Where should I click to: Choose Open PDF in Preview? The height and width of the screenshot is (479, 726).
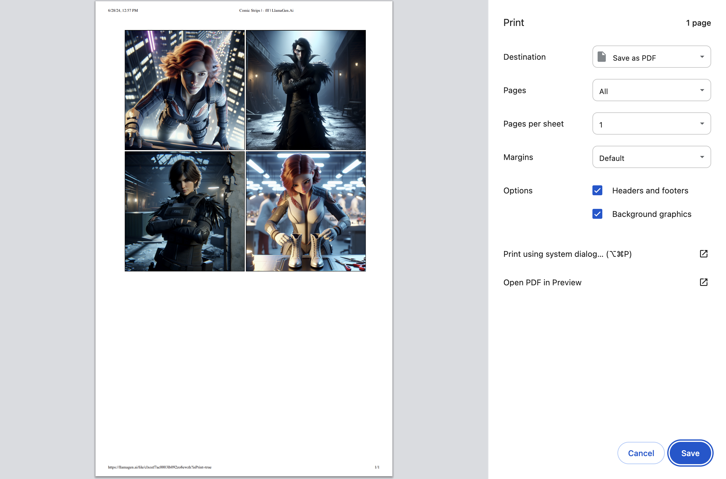point(542,283)
